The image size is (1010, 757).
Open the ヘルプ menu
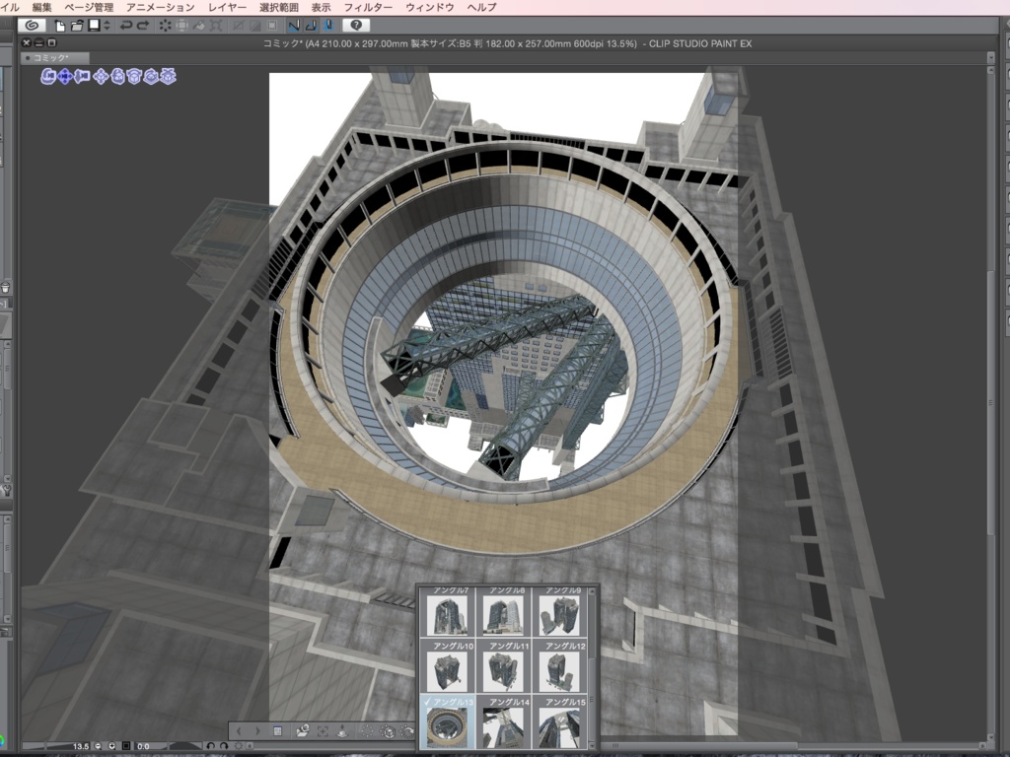[481, 7]
